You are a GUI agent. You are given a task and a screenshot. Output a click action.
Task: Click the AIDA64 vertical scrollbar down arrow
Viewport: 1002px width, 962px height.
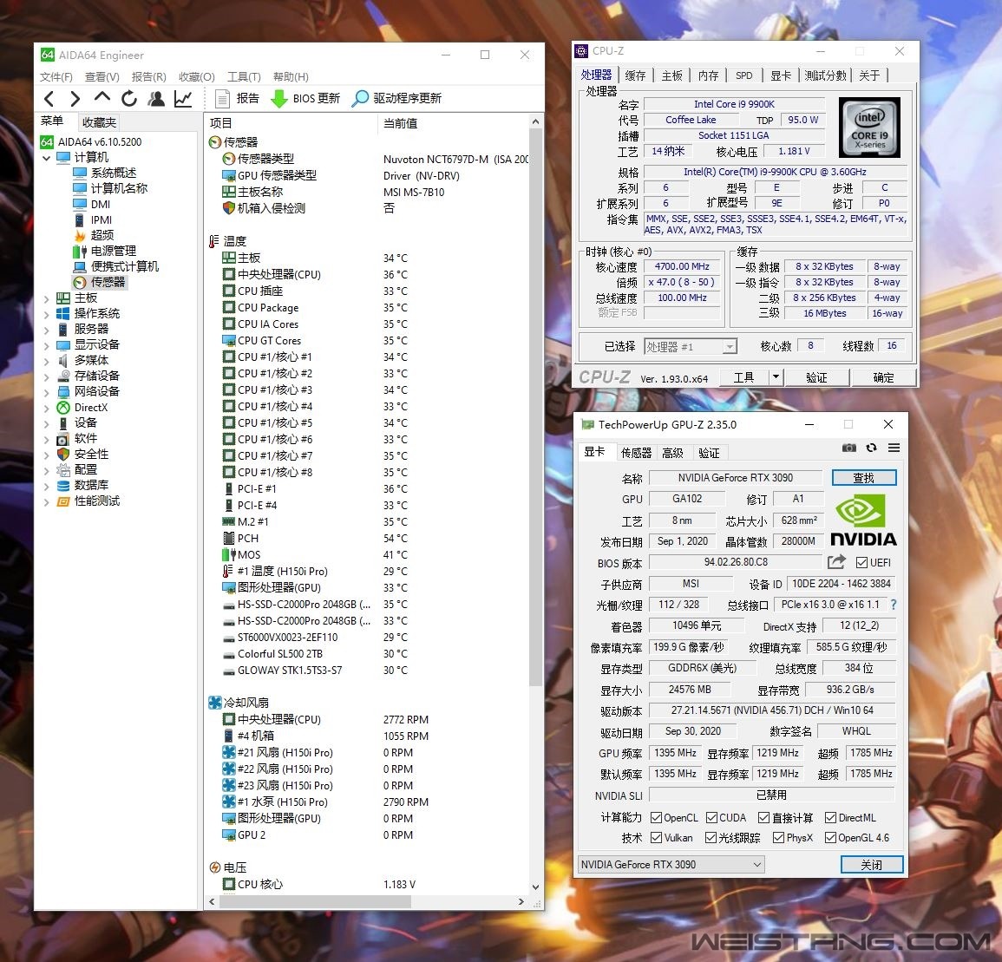(x=535, y=887)
